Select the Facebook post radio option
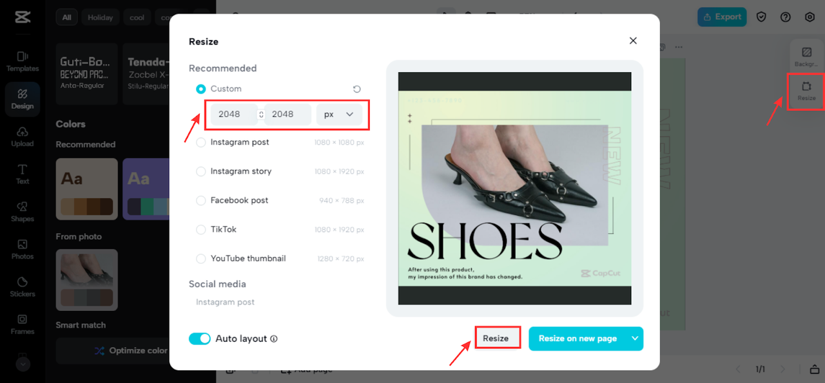 pos(201,200)
